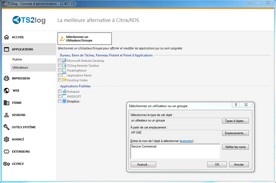Click the Emplacements button
This screenshot has height=183, width=276.
click(235, 133)
